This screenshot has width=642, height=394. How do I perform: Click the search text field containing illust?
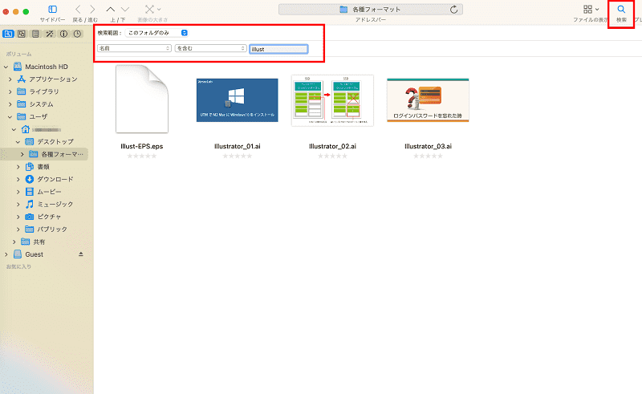tap(278, 49)
